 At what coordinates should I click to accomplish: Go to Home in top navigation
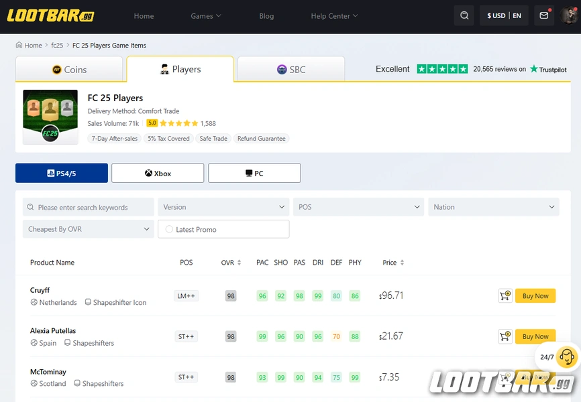click(144, 16)
